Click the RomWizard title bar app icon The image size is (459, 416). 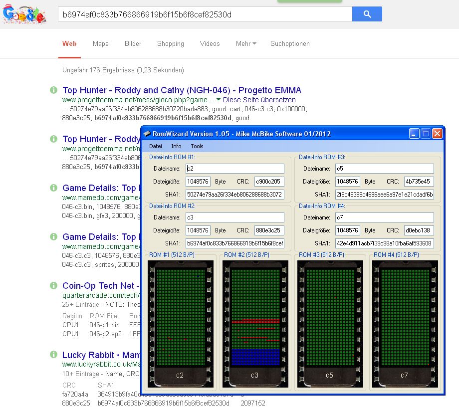pos(148,133)
